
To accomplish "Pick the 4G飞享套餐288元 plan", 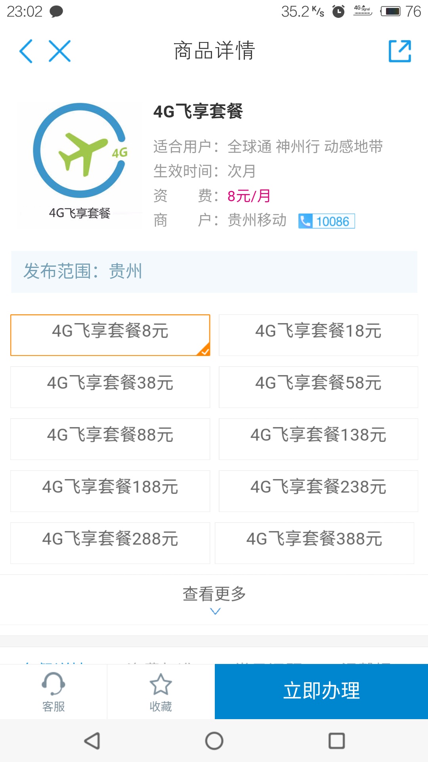I will [110, 543].
